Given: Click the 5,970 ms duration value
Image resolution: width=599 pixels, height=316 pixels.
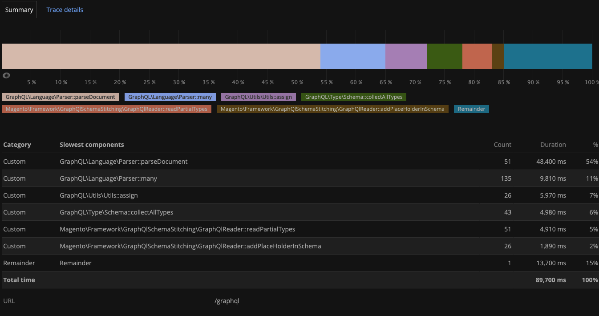Looking at the screenshot, I should pyautogui.click(x=553, y=195).
